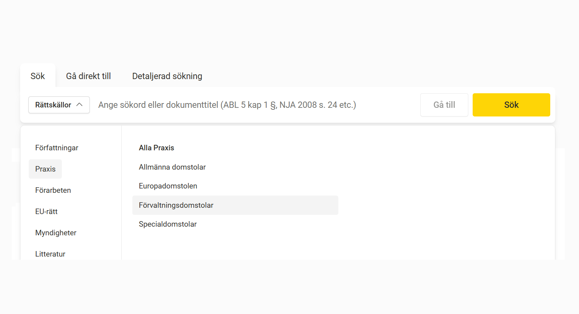This screenshot has width=579, height=314.
Task: Open the Litteratur category
Action: pyautogui.click(x=50, y=254)
